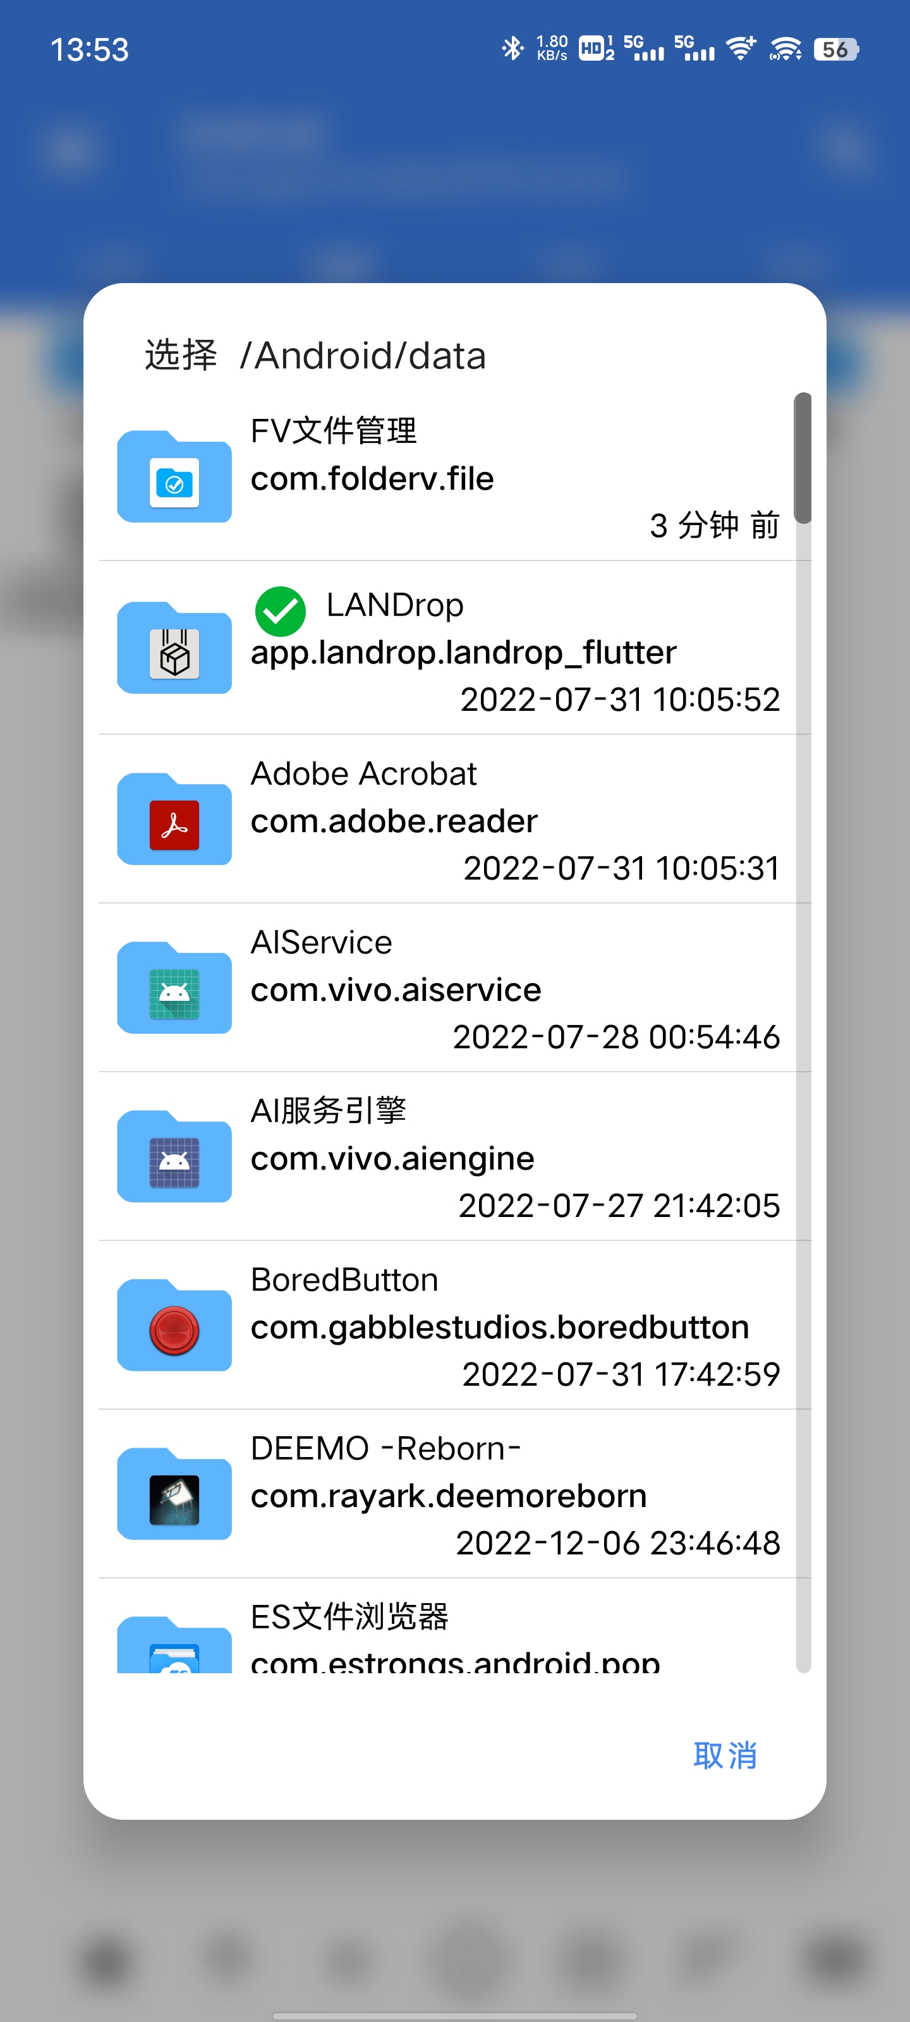Select package name app.landrop.landrop_flutter
The image size is (910, 2022).
(463, 653)
